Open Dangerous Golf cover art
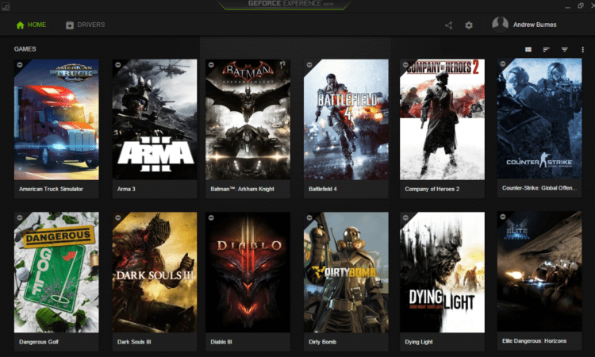595x357 pixels. 56,272
